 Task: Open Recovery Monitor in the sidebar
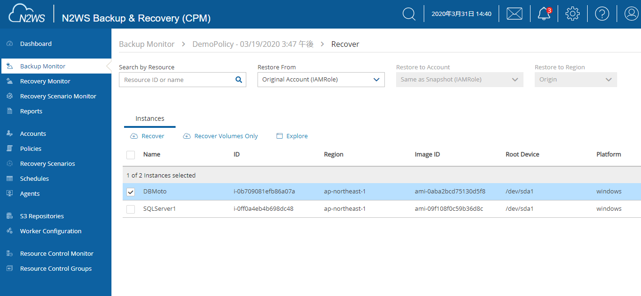point(45,81)
